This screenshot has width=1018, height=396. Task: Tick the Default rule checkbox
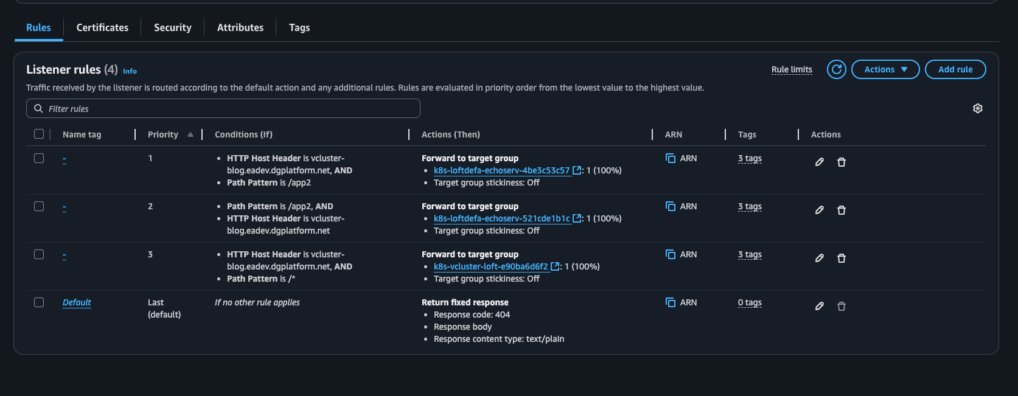[39, 302]
